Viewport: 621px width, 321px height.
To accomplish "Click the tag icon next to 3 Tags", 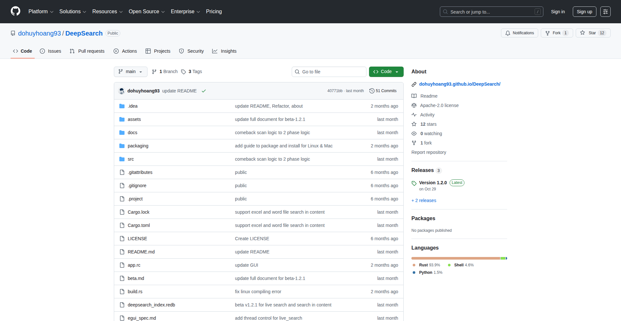I will click(x=183, y=72).
